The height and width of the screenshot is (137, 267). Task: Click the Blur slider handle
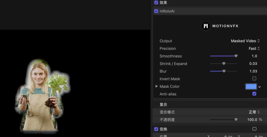click(224, 71)
